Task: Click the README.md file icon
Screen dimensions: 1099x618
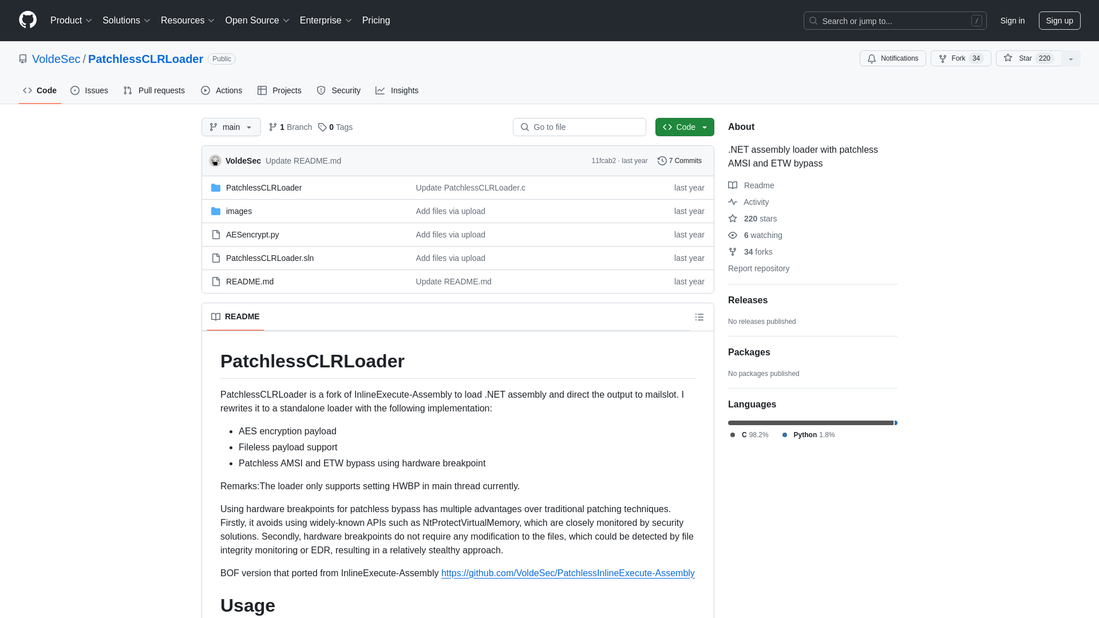Action: [x=216, y=282]
